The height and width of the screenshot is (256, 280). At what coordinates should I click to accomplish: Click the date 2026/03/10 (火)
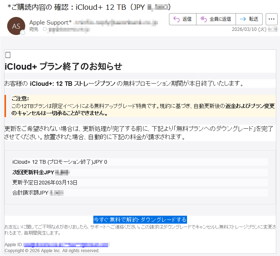[x=249, y=29]
